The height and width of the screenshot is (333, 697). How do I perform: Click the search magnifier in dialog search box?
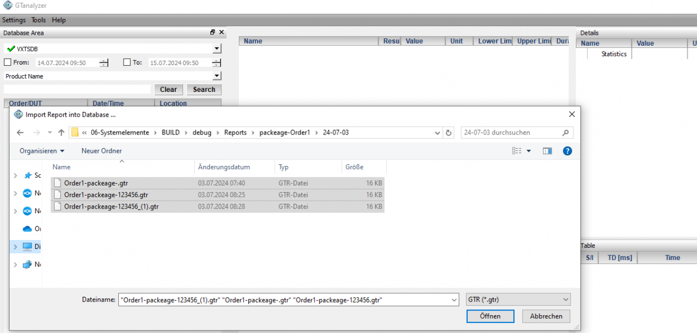565,133
